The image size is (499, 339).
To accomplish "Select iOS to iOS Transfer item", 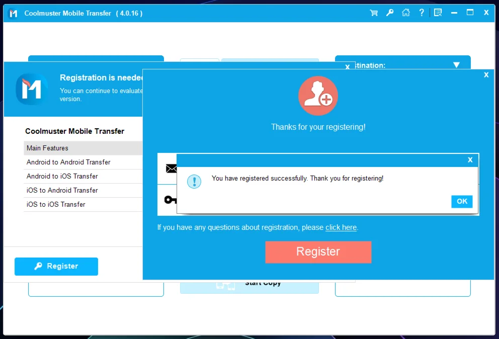I will coord(83,204).
